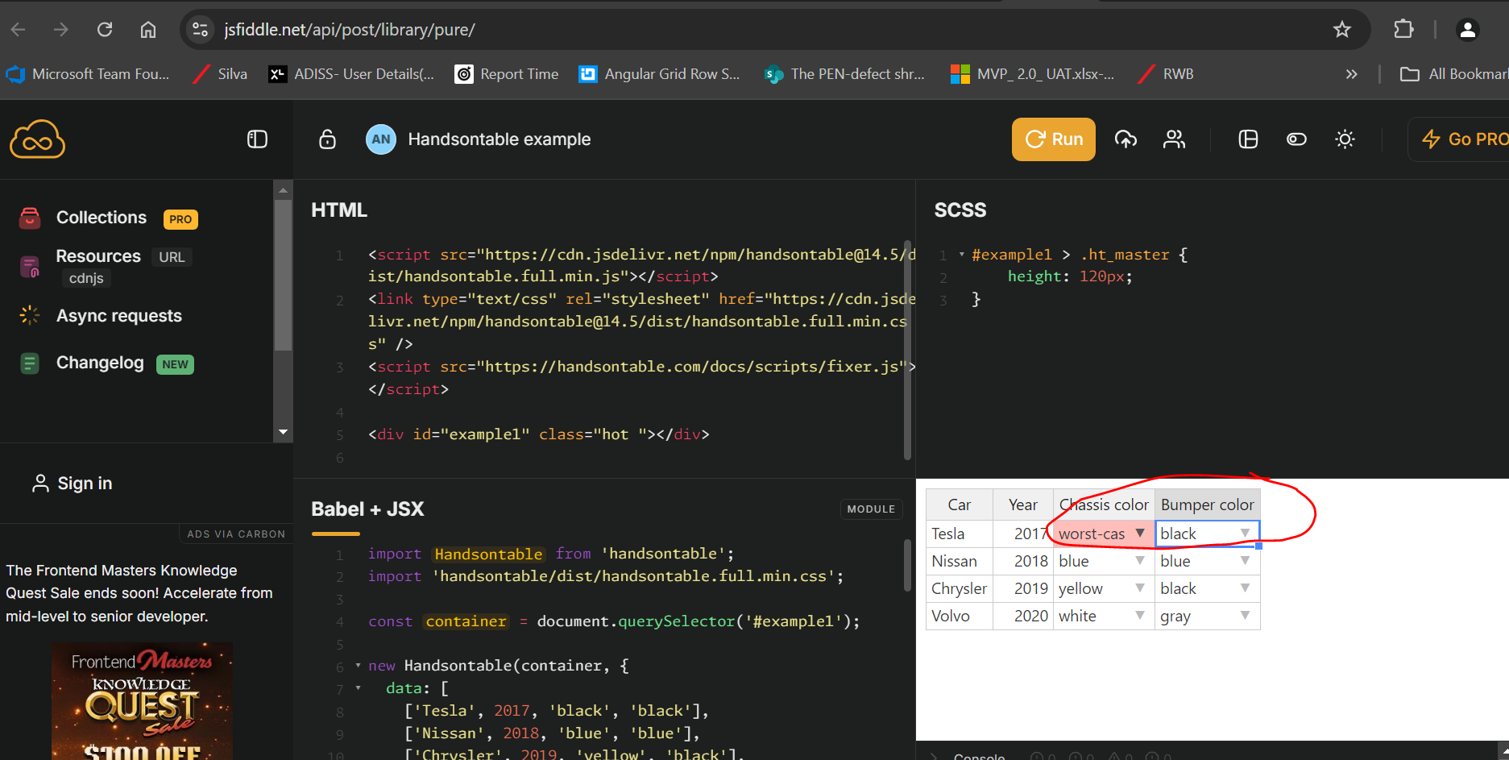Image resolution: width=1509 pixels, height=760 pixels.
Task: Click the MODULE badge in the JS panel
Action: coord(871,509)
